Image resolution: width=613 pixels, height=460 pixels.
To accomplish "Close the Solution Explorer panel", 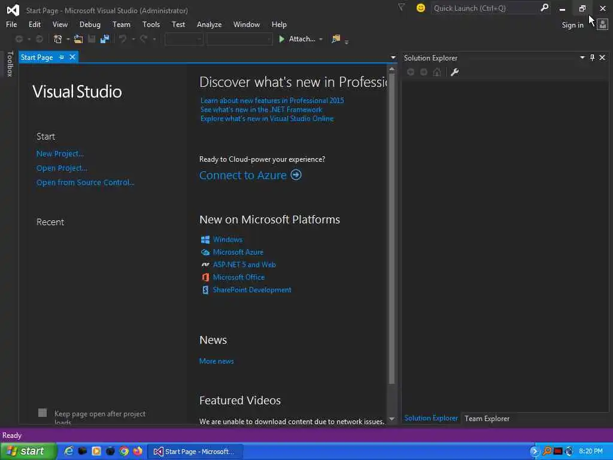I will (x=602, y=57).
